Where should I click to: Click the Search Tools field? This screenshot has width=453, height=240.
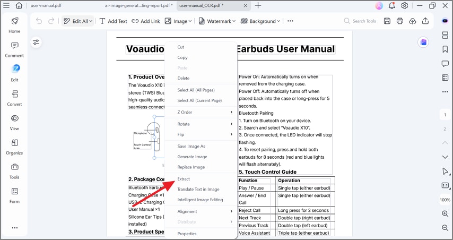[360, 21]
